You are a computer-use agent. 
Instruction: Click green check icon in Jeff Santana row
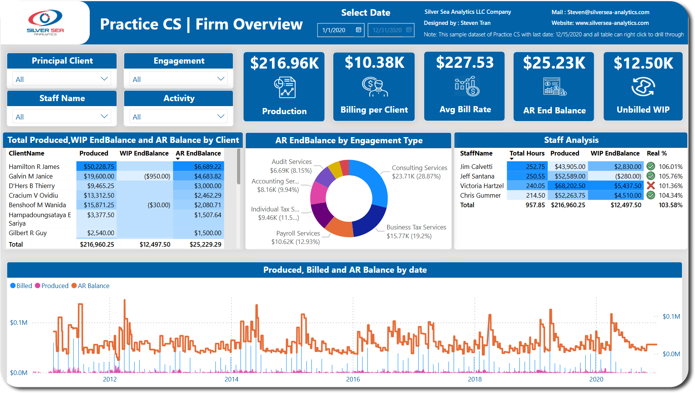pos(651,176)
